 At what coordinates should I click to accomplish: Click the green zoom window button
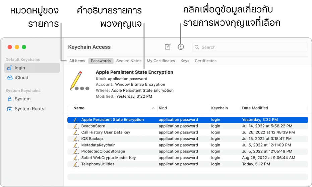[24, 47]
